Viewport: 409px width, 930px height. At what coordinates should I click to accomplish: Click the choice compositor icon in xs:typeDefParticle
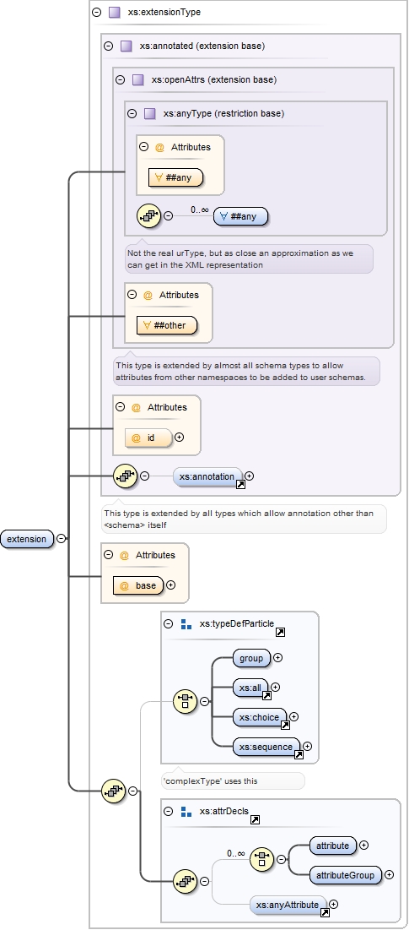[185, 701]
